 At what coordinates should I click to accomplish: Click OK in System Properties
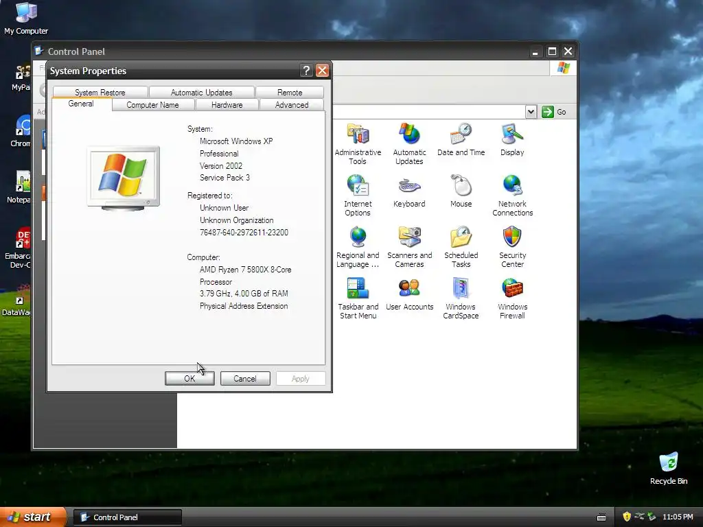pos(189,378)
